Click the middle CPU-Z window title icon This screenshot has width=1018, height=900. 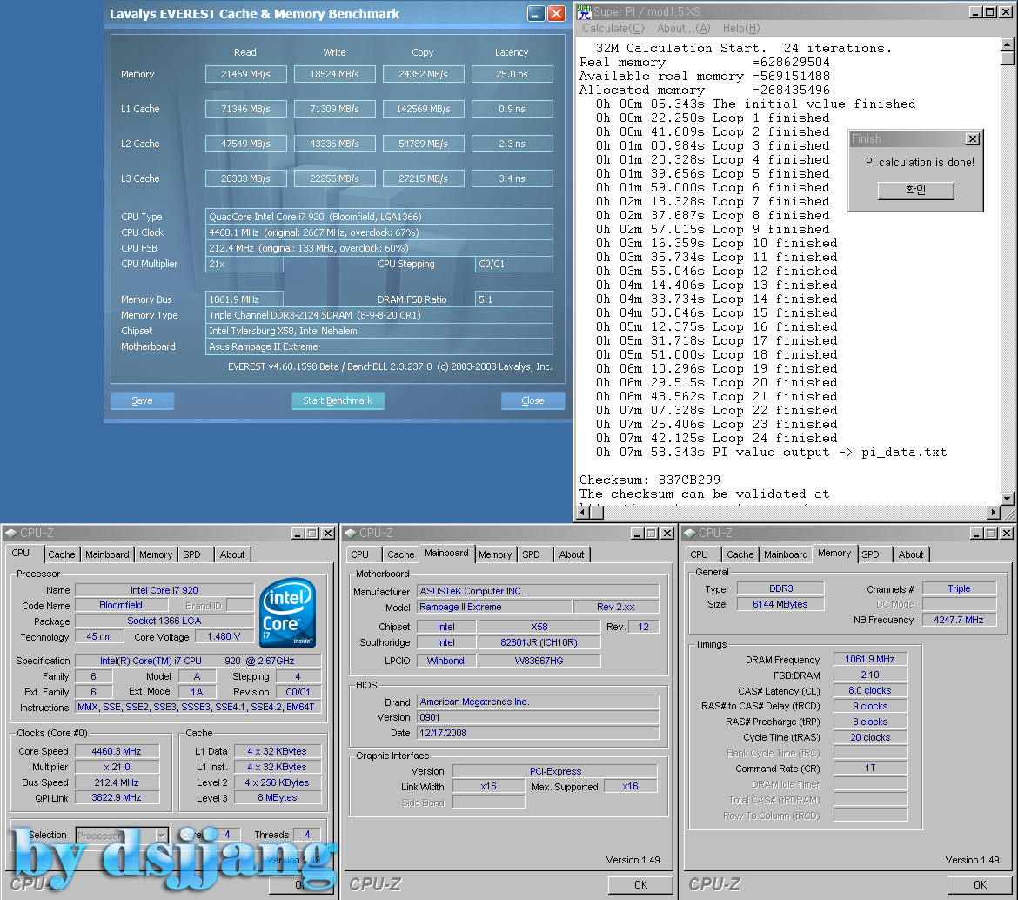pos(351,533)
